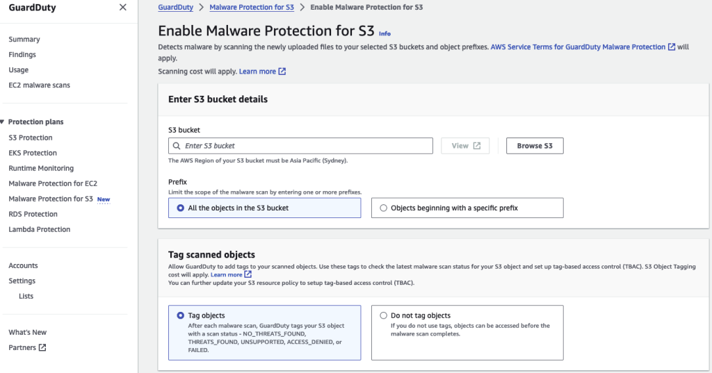The image size is (712, 373).
Task: Click the search icon in S3 bucket field
Action: (x=177, y=146)
